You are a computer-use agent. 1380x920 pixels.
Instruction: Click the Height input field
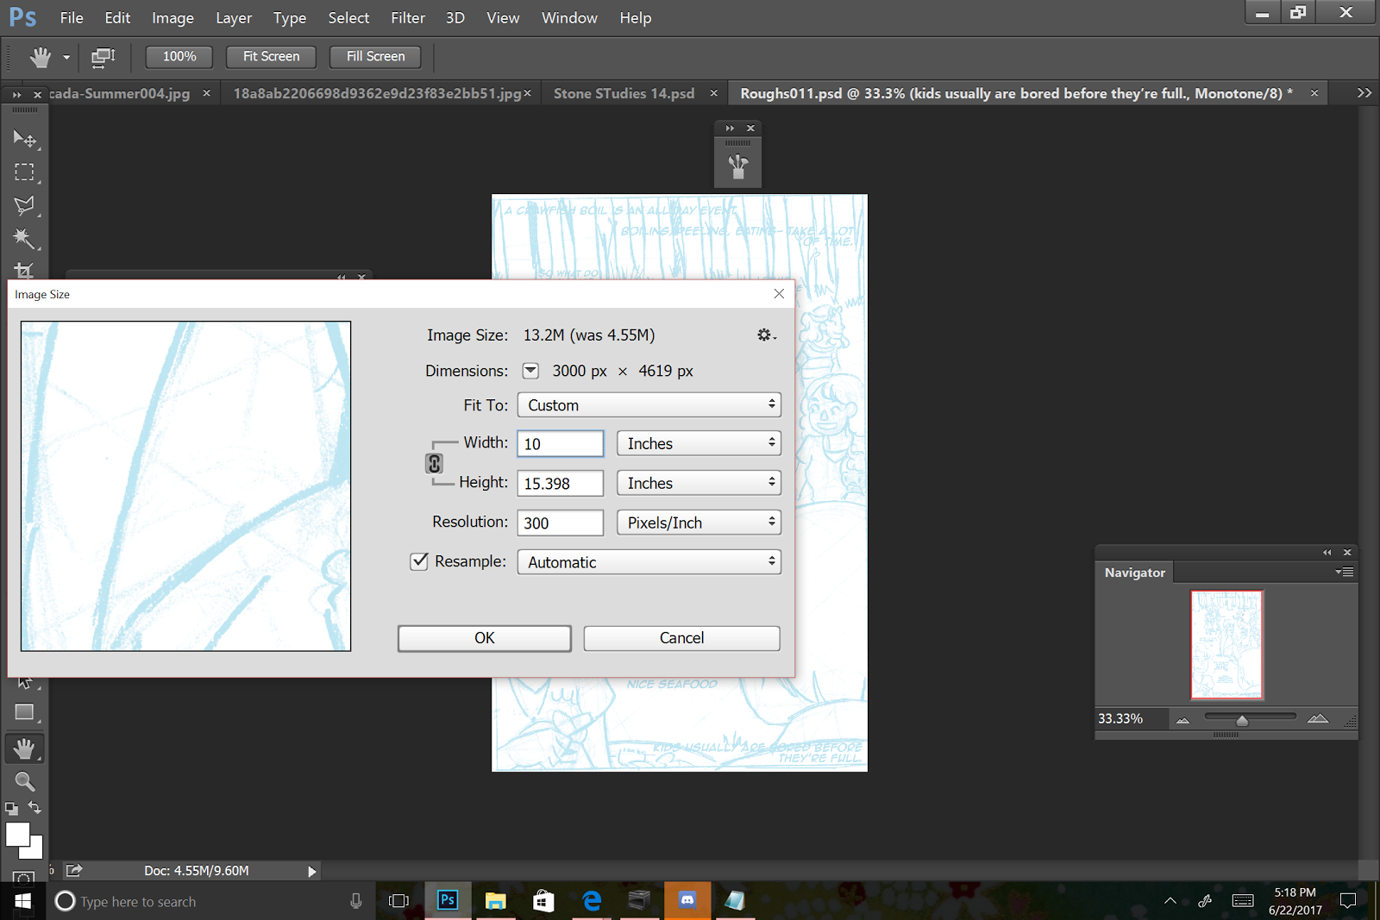[561, 483]
